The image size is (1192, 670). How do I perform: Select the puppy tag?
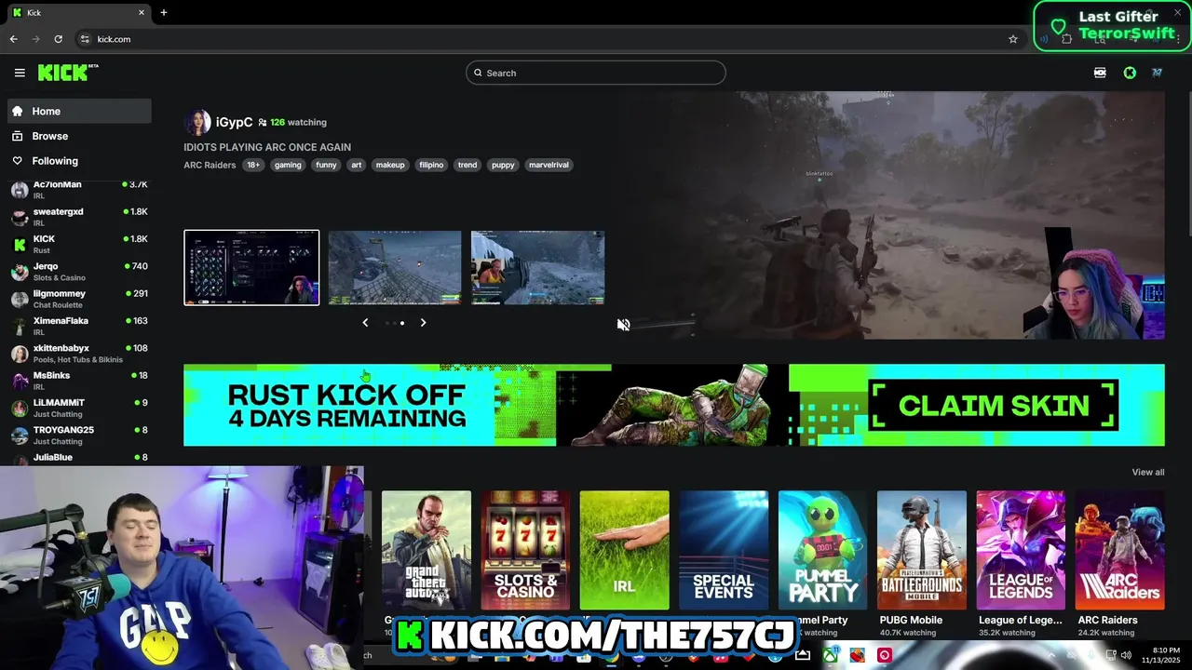[x=503, y=165]
